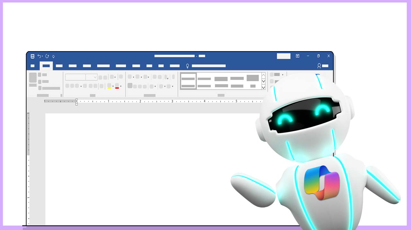The width and height of the screenshot is (411, 230).
Task: Open the font size dropdown chevron
Action: tap(95, 77)
